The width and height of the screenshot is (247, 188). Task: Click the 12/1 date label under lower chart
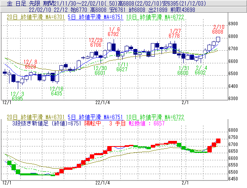tap(7, 183)
